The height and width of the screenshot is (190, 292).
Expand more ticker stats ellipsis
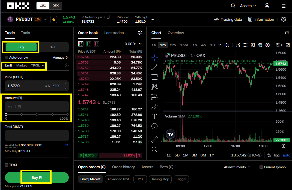pyautogui.click(x=152, y=19)
